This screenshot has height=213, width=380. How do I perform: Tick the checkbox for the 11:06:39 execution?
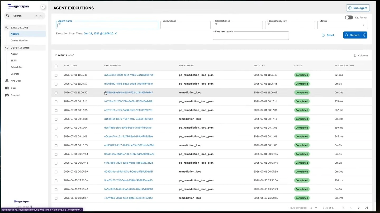[56, 84]
